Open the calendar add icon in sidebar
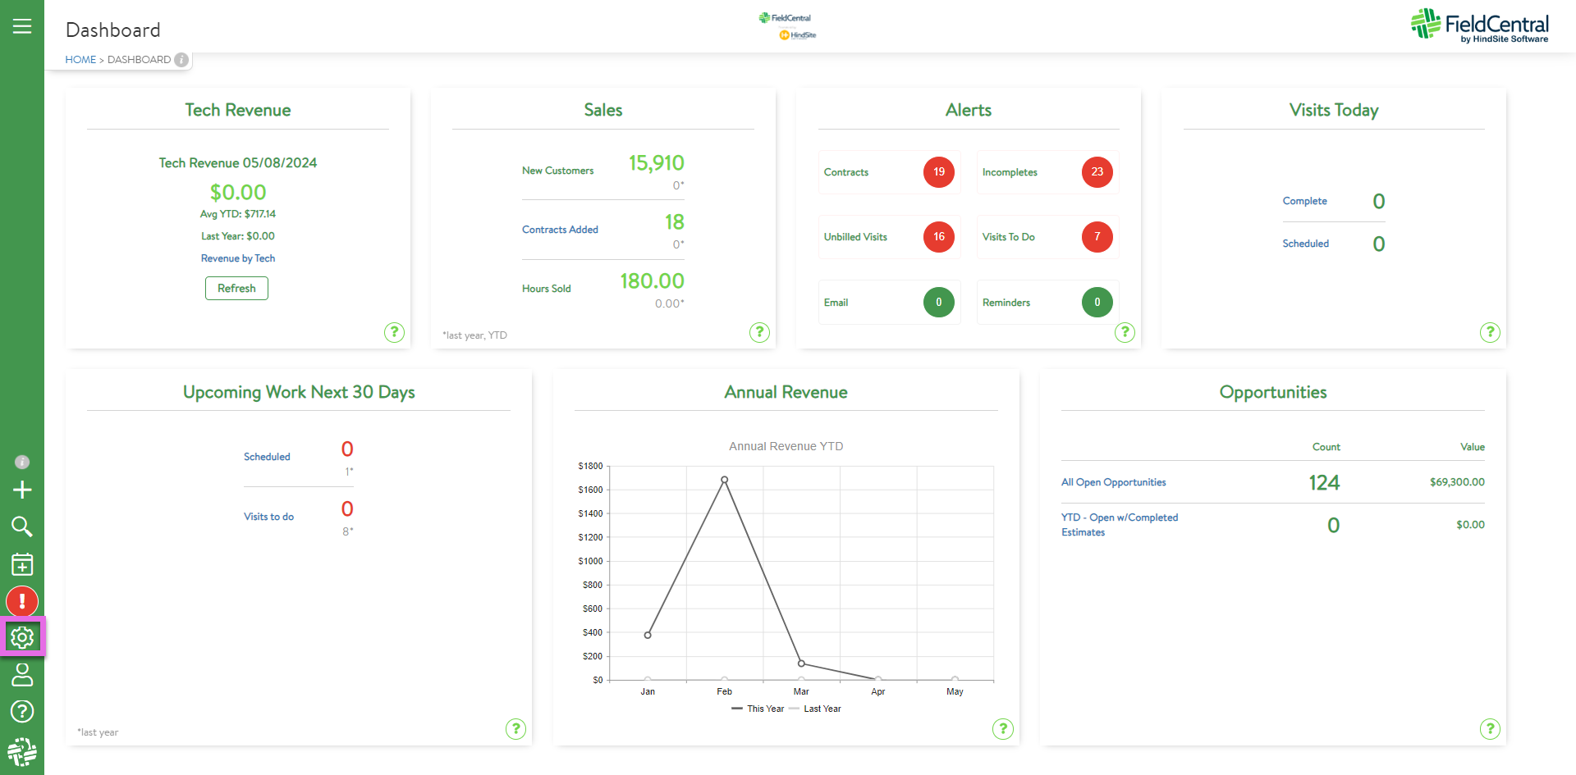1576x775 pixels. pyautogui.click(x=22, y=564)
